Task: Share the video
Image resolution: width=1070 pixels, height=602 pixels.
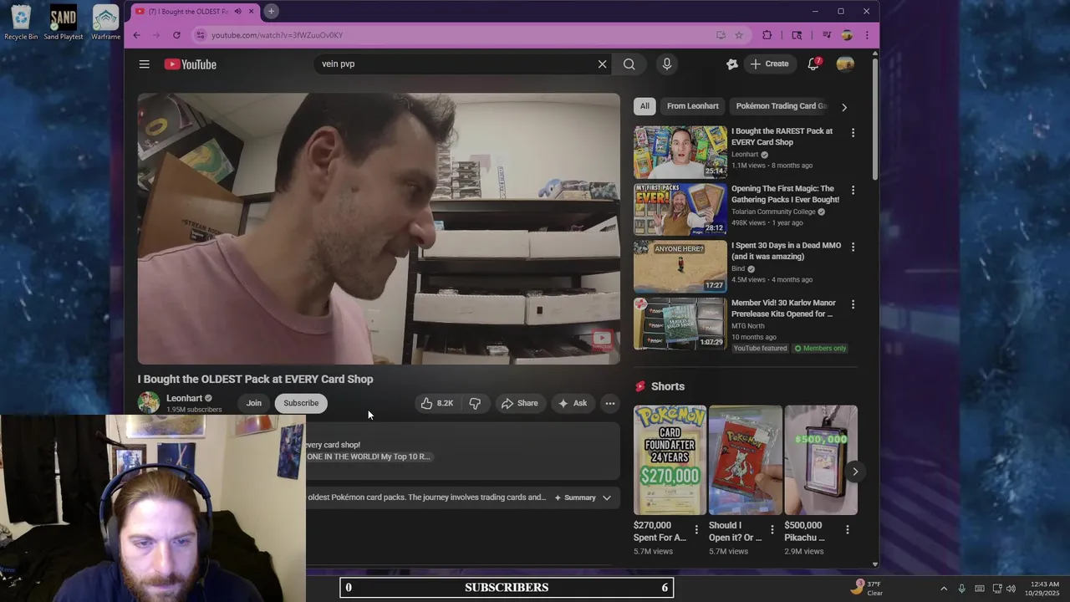Action: pos(519,403)
